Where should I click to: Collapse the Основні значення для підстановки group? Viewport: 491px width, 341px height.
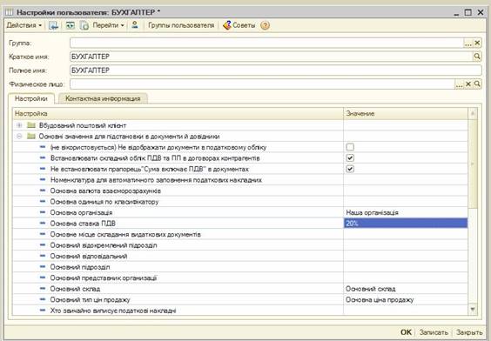[19, 137]
